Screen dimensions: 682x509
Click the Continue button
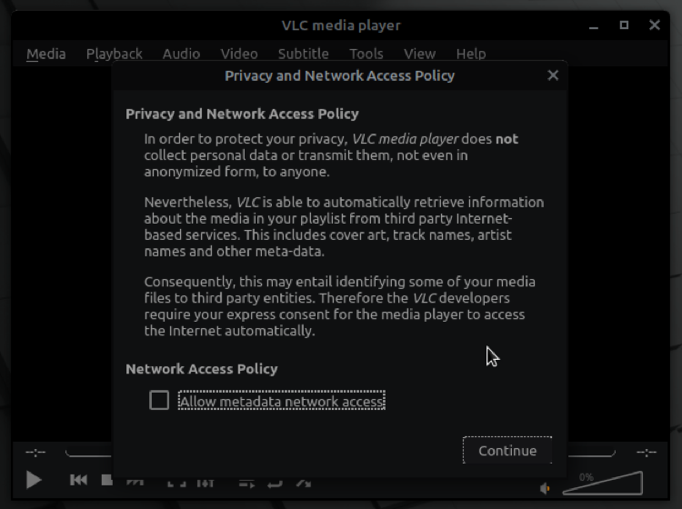(507, 450)
